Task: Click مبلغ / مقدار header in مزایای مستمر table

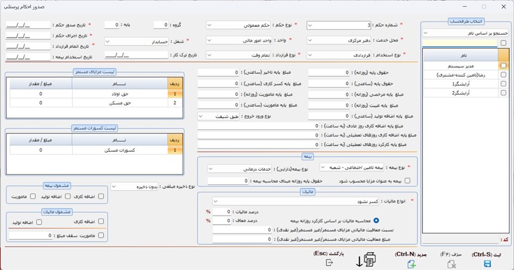Action: [41, 84]
